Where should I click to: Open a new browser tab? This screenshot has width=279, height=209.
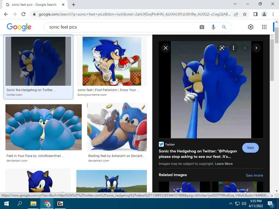[74, 5]
